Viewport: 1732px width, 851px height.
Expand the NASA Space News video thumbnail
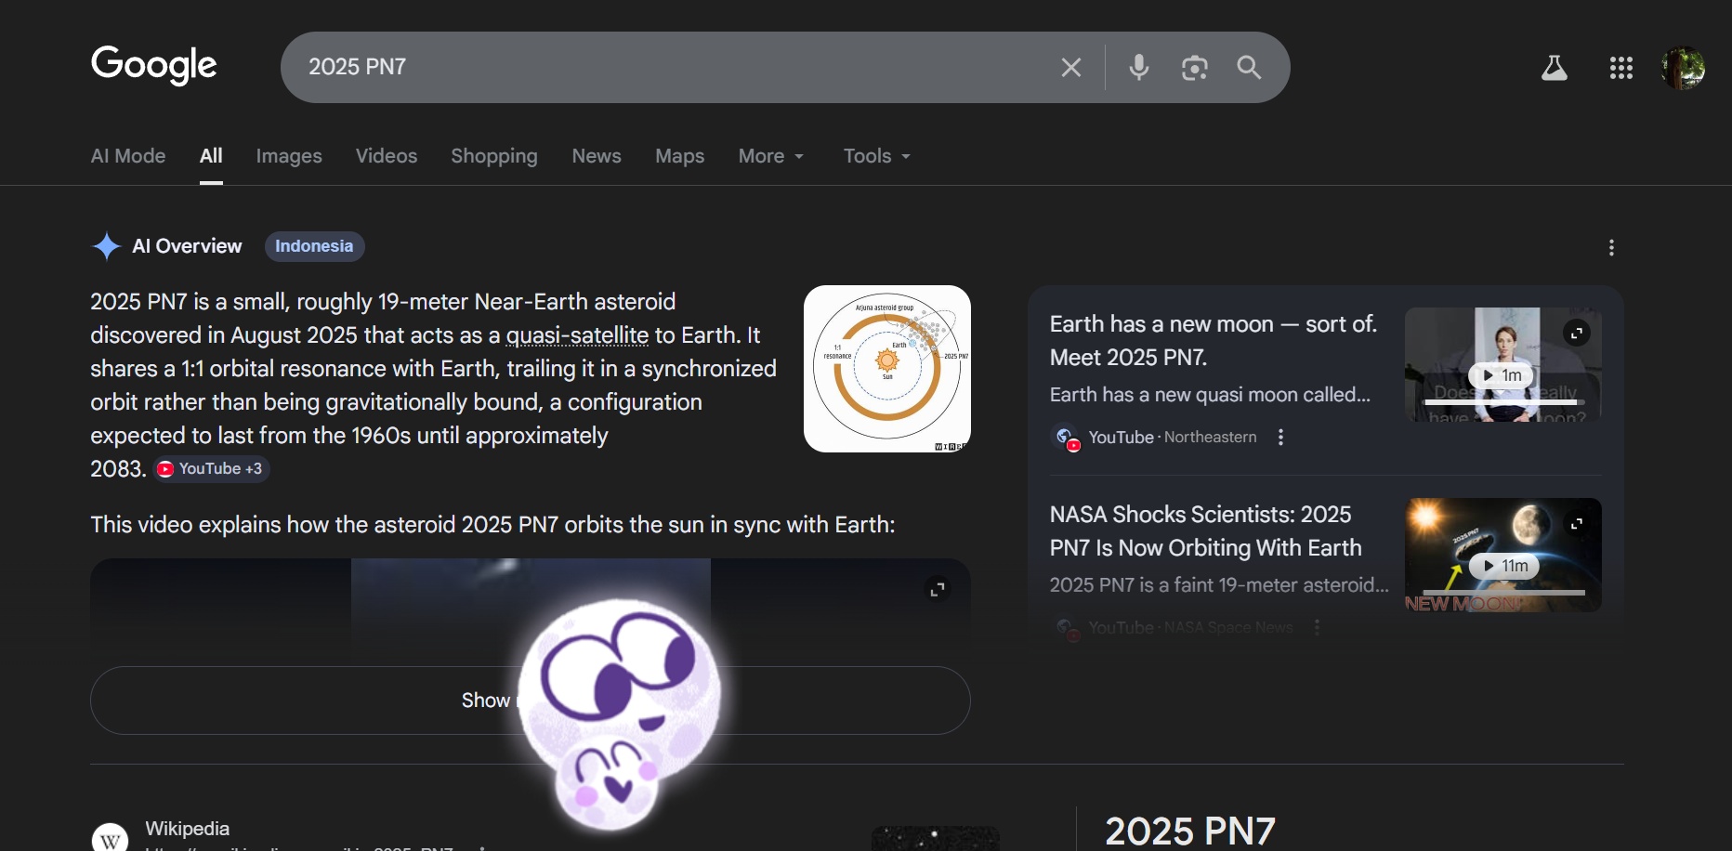tap(1577, 524)
